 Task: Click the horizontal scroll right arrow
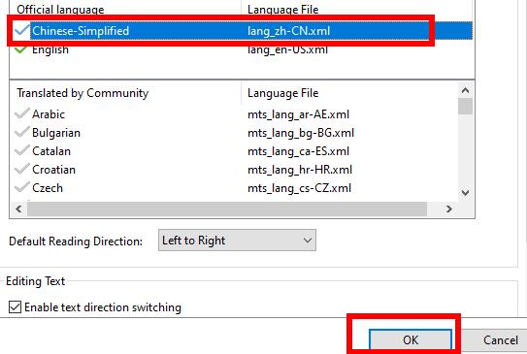[449, 209]
